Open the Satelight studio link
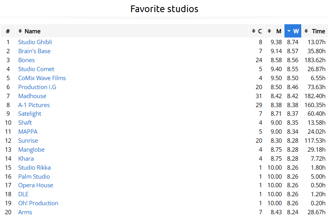Screen dimensions: 333x215 click(30, 114)
